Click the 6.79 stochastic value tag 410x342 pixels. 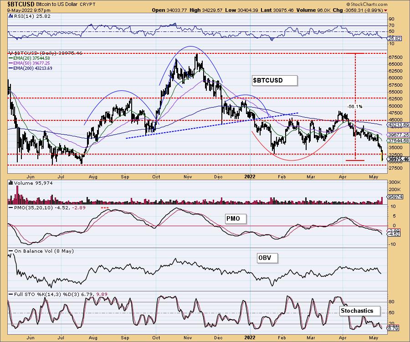(393, 328)
